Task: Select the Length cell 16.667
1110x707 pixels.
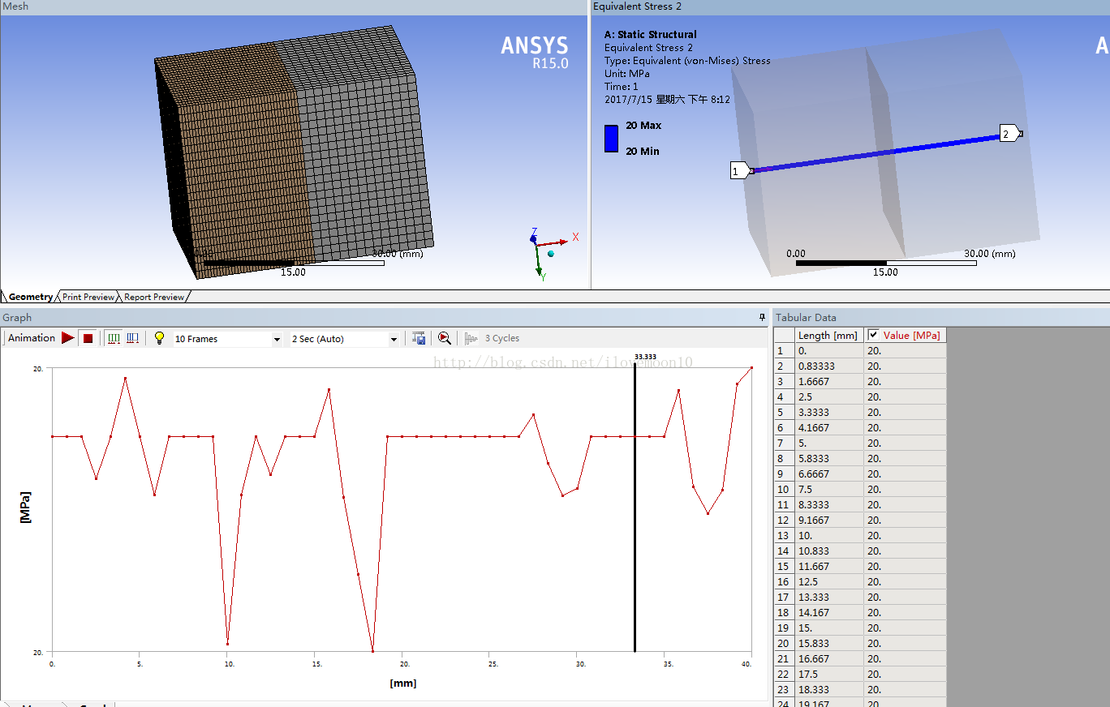Action: point(829,658)
